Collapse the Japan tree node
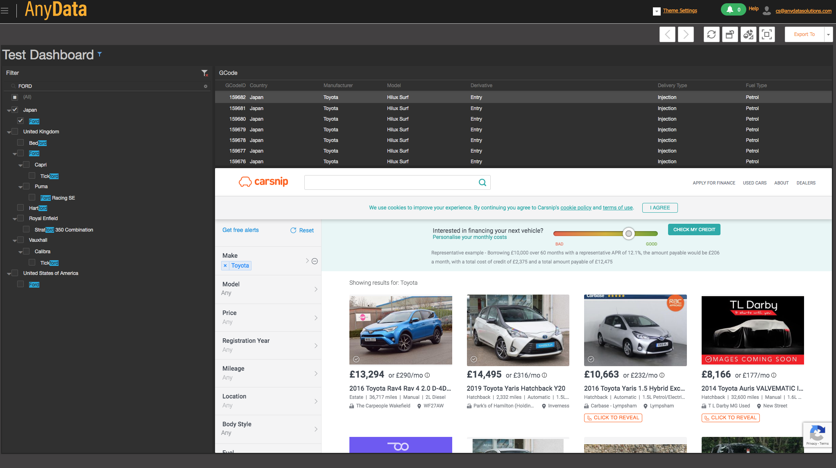Image resolution: width=836 pixels, height=468 pixels. (x=9, y=110)
